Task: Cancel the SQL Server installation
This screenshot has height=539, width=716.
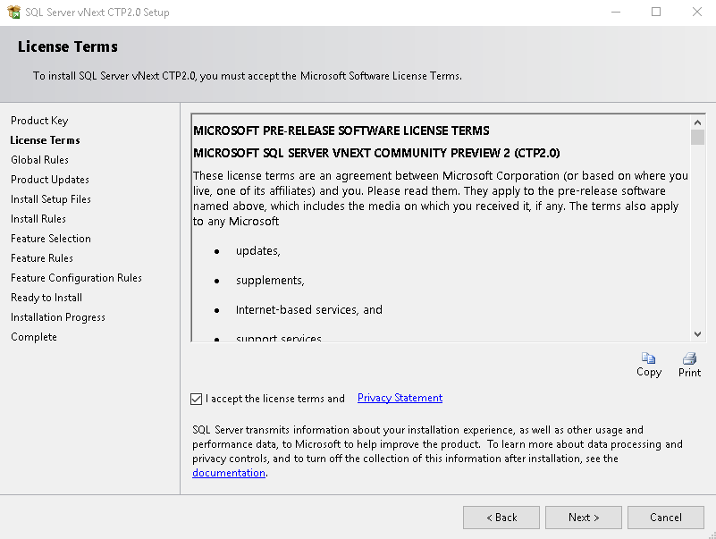Action: 665,517
